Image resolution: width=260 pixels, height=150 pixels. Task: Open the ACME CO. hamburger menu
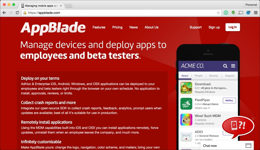pyautogui.click(x=233, y=66)
